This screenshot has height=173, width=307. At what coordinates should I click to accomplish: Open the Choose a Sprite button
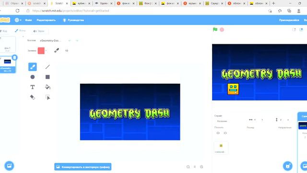pos(288,166)
